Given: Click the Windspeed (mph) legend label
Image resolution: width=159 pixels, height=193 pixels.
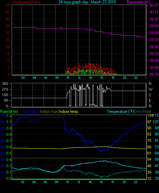Looking at the screenshot, I should click(26, 2).
